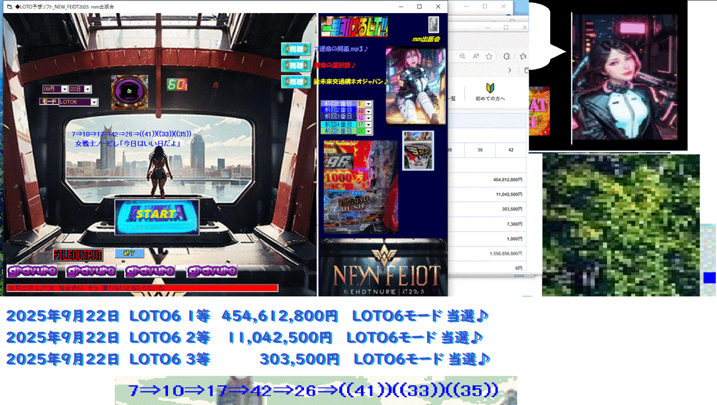This screenshot has height=405, width=717.
Task: Click the browser extensions puzzle icon
Action: [x=507, y=55]
